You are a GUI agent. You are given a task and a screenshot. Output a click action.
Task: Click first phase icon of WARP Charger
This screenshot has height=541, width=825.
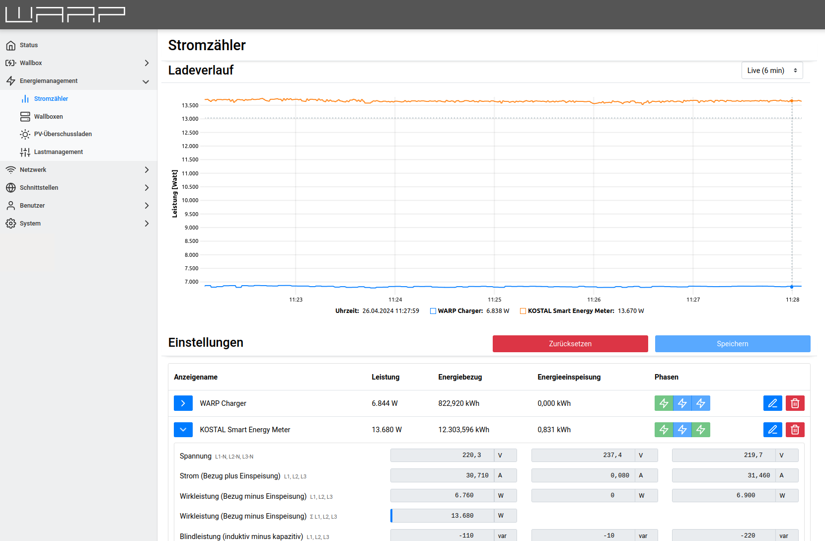[x=664, y=403]
